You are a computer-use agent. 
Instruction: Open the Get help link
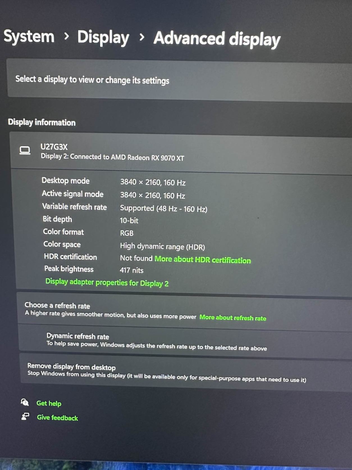49,403
